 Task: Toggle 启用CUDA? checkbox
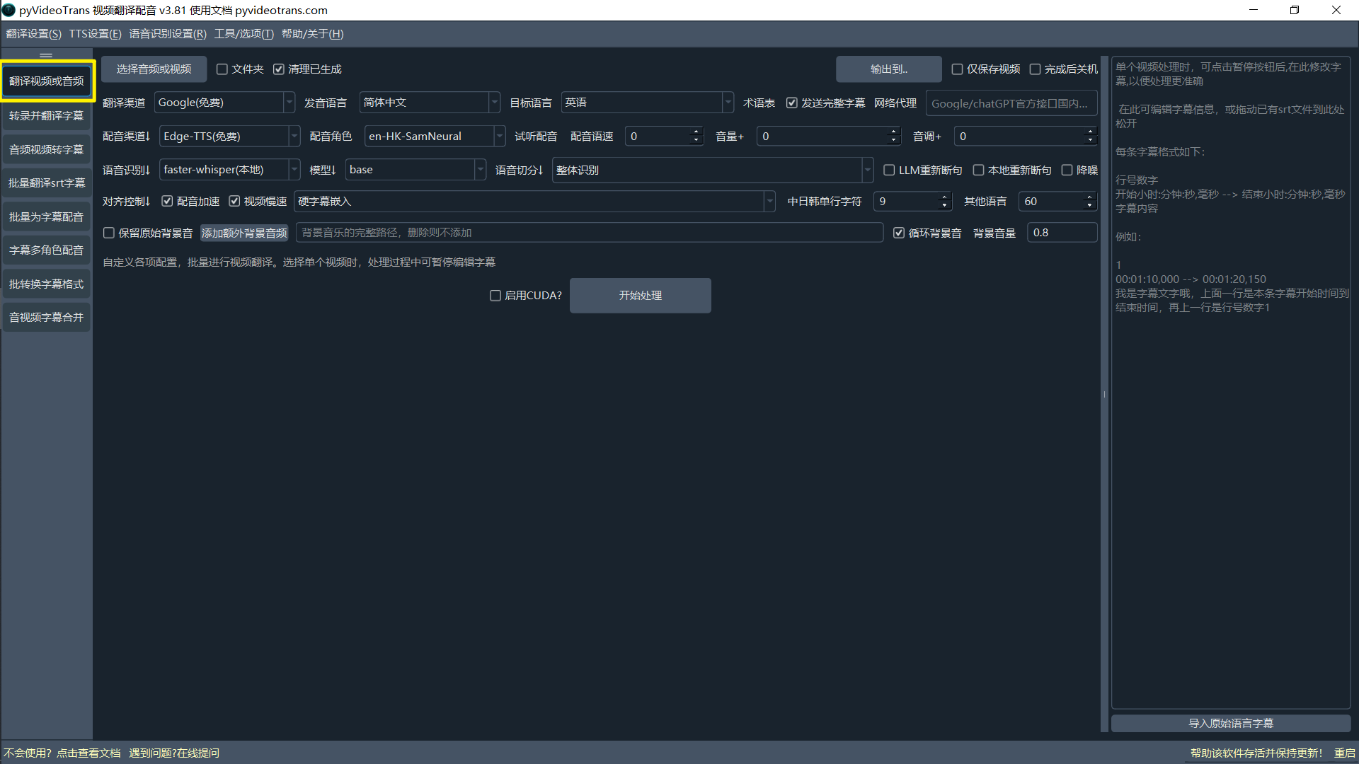point(495,296)
